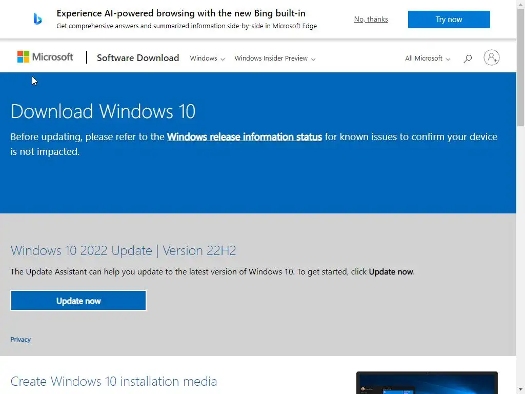Click the Try now button
The height and width of the screenshot is (394, 525).
(449, 19)
